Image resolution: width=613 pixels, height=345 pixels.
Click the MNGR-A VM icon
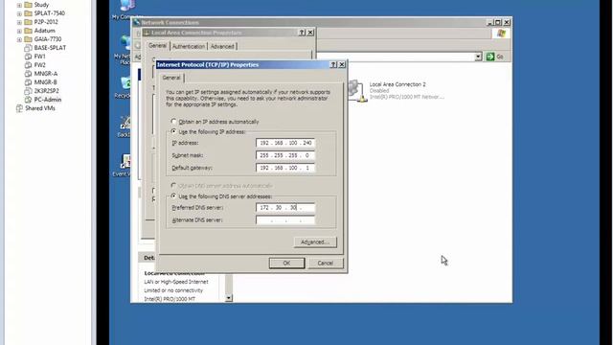click(28, 74)
